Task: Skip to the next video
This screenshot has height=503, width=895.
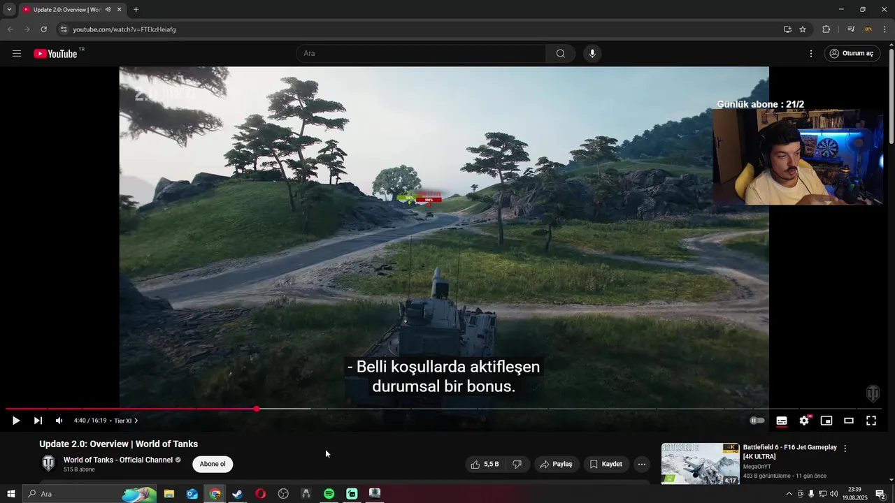Action: (x=38, y=421)
